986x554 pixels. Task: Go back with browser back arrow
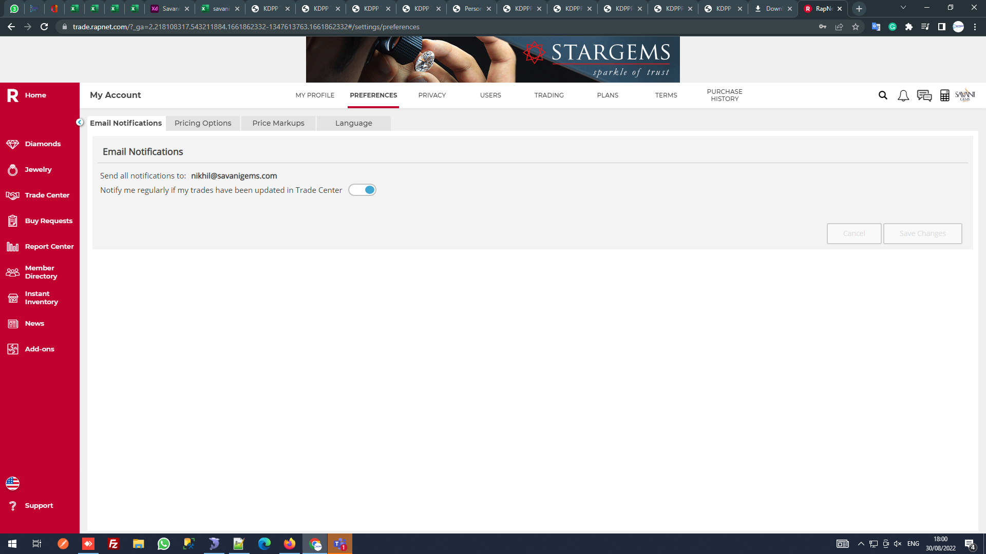(11, 27)
